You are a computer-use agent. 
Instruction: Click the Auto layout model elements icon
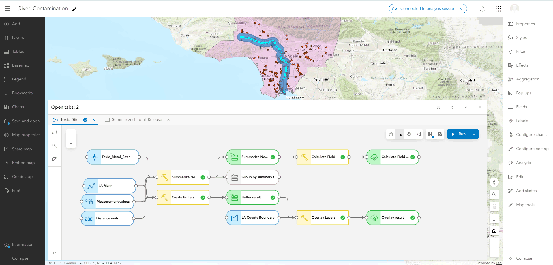pos(409,134)
